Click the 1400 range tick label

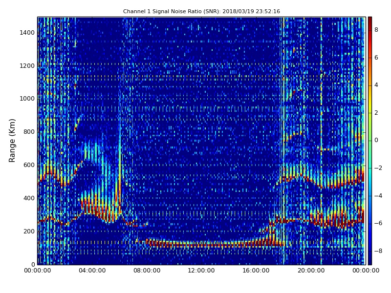[x=27, y=33]
